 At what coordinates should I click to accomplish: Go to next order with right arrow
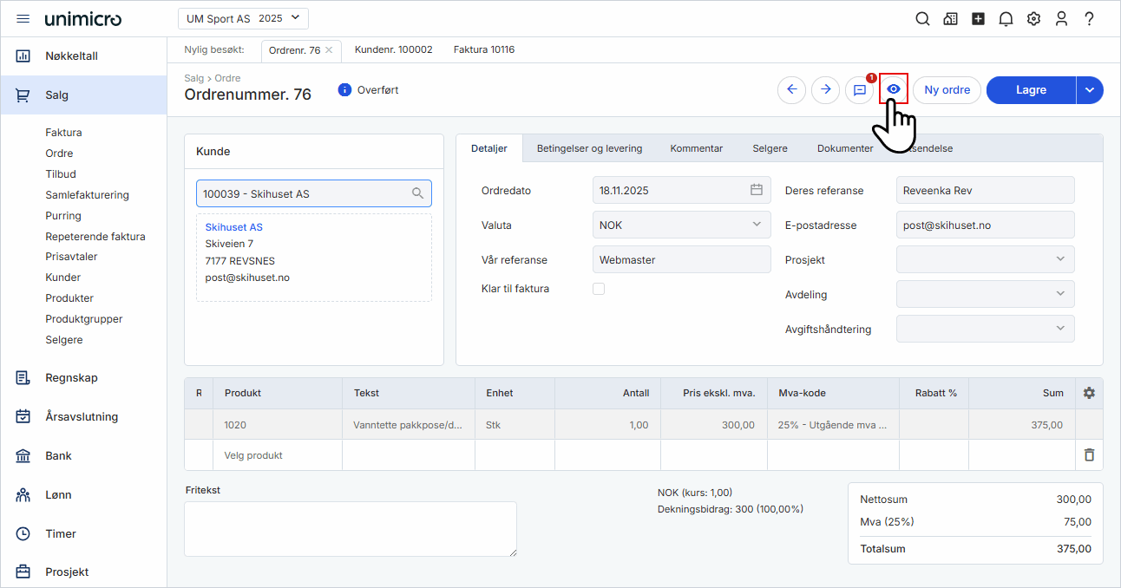[825, 90]
